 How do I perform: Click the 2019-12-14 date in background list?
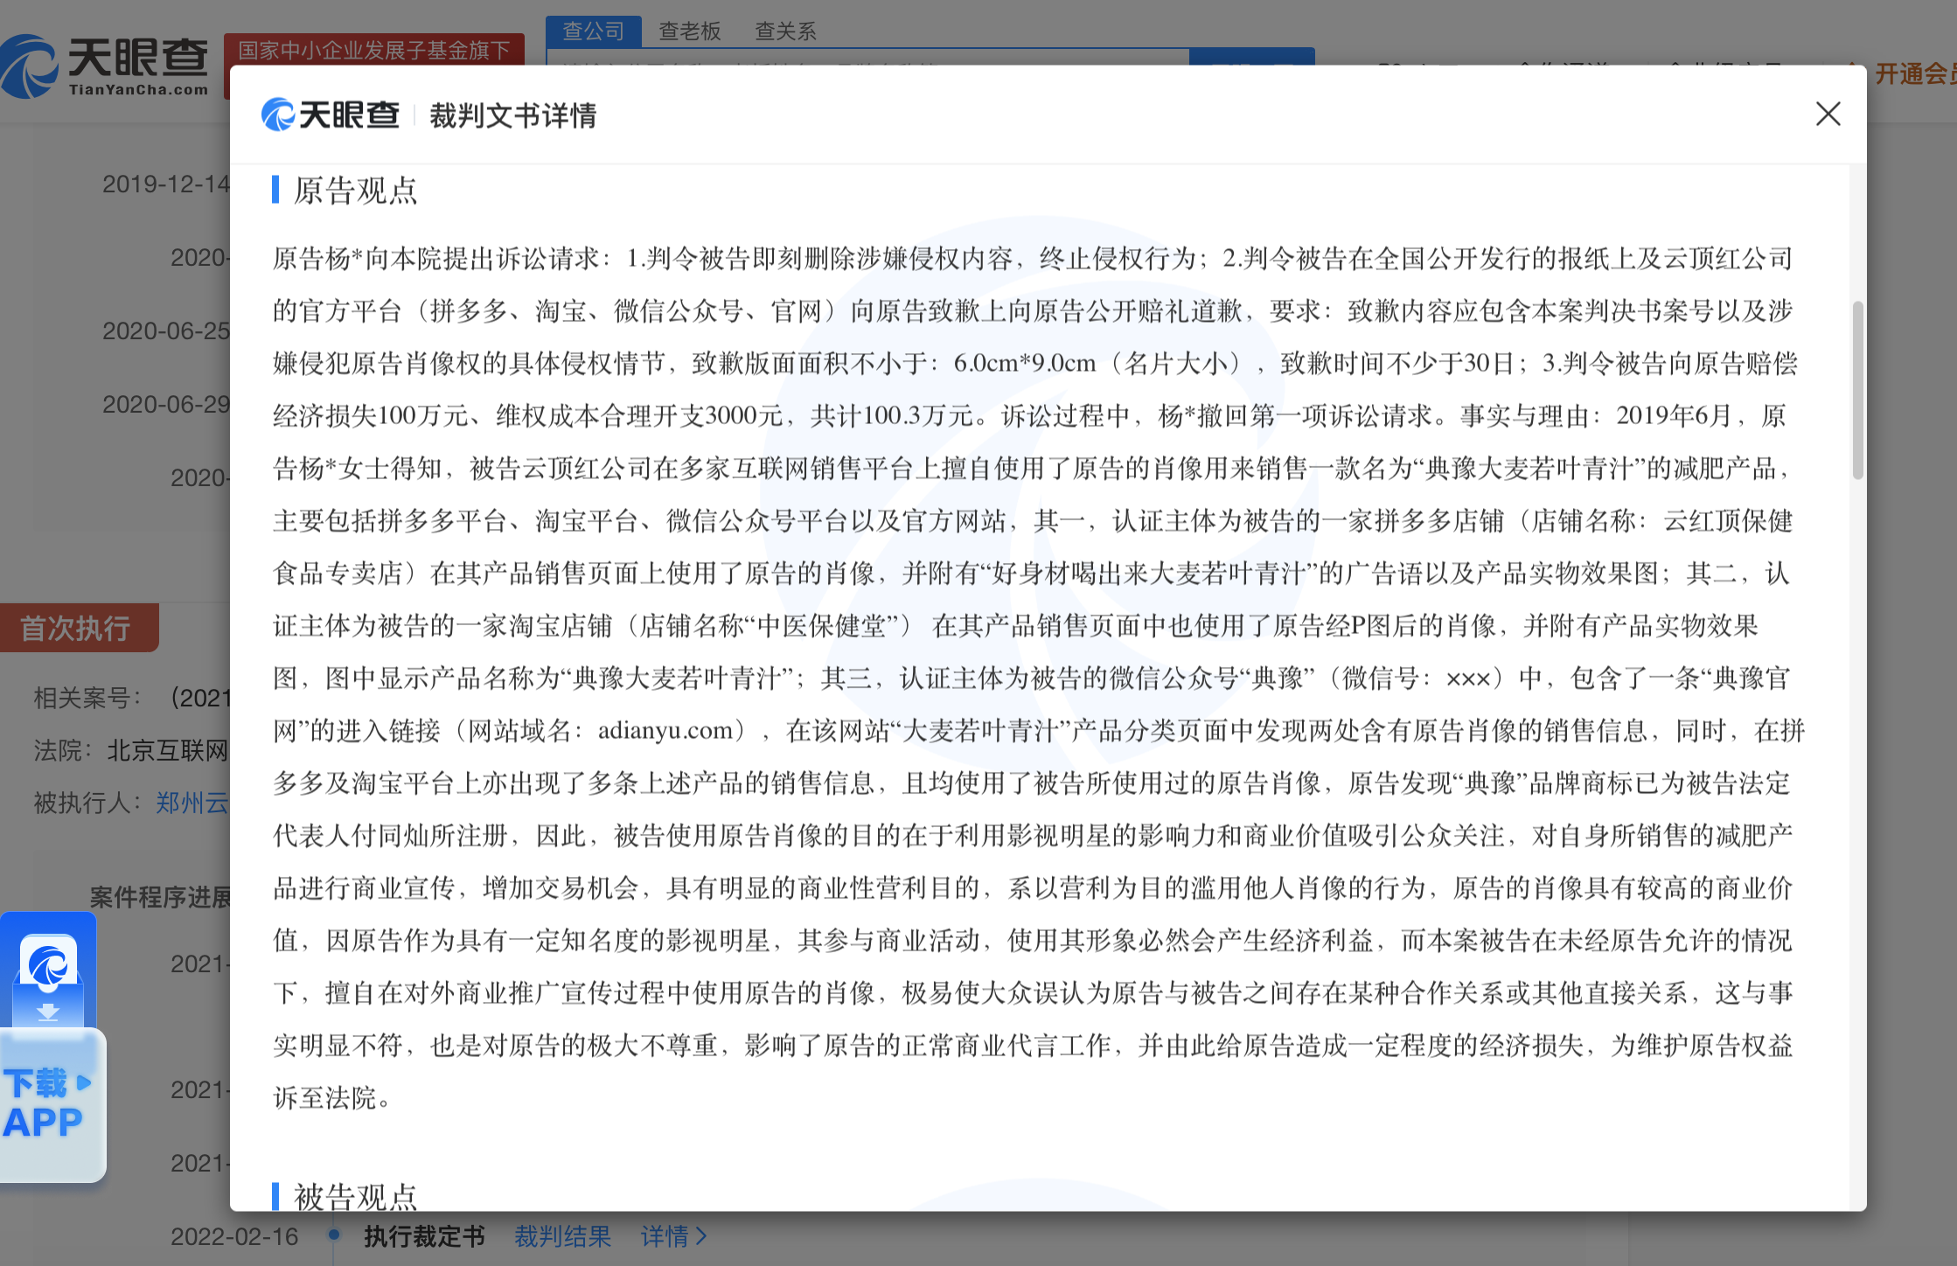point(166,184)
